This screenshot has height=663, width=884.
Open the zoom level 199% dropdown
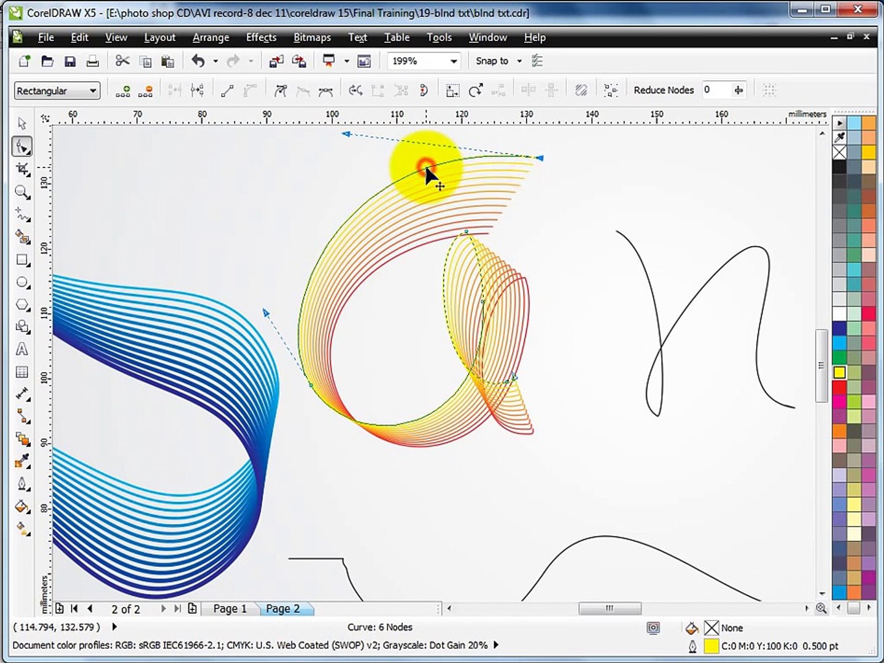click(x=454, y=61)
